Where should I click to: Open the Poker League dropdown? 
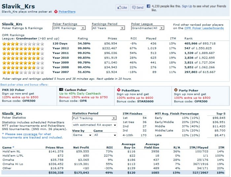click(148, 28)
